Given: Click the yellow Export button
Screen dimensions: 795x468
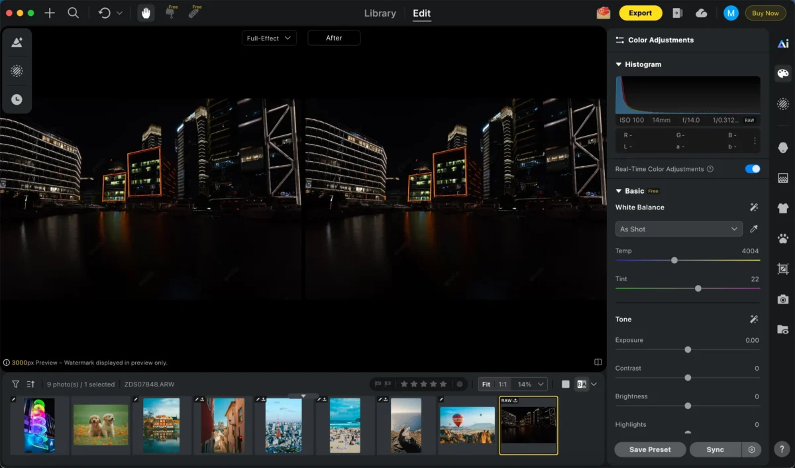Looking at the screenshot, I should (x=640, y=13).
